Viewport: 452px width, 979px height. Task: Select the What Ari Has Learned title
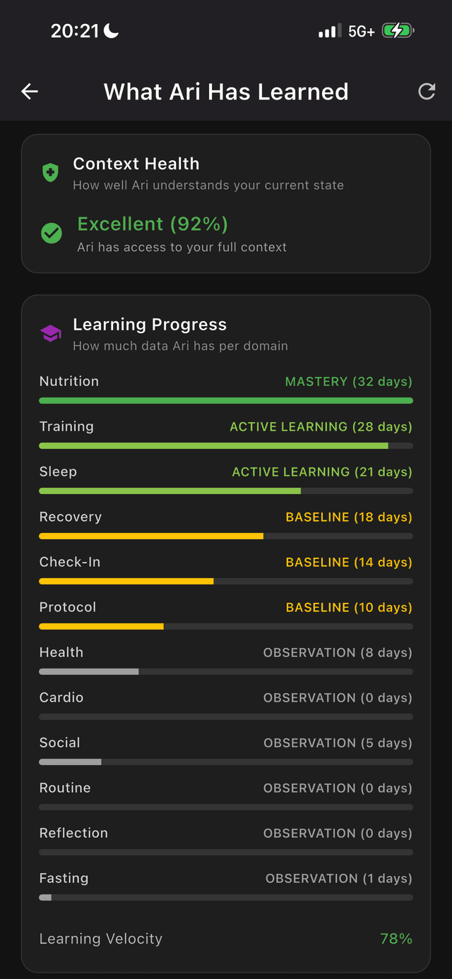(226, 91)
